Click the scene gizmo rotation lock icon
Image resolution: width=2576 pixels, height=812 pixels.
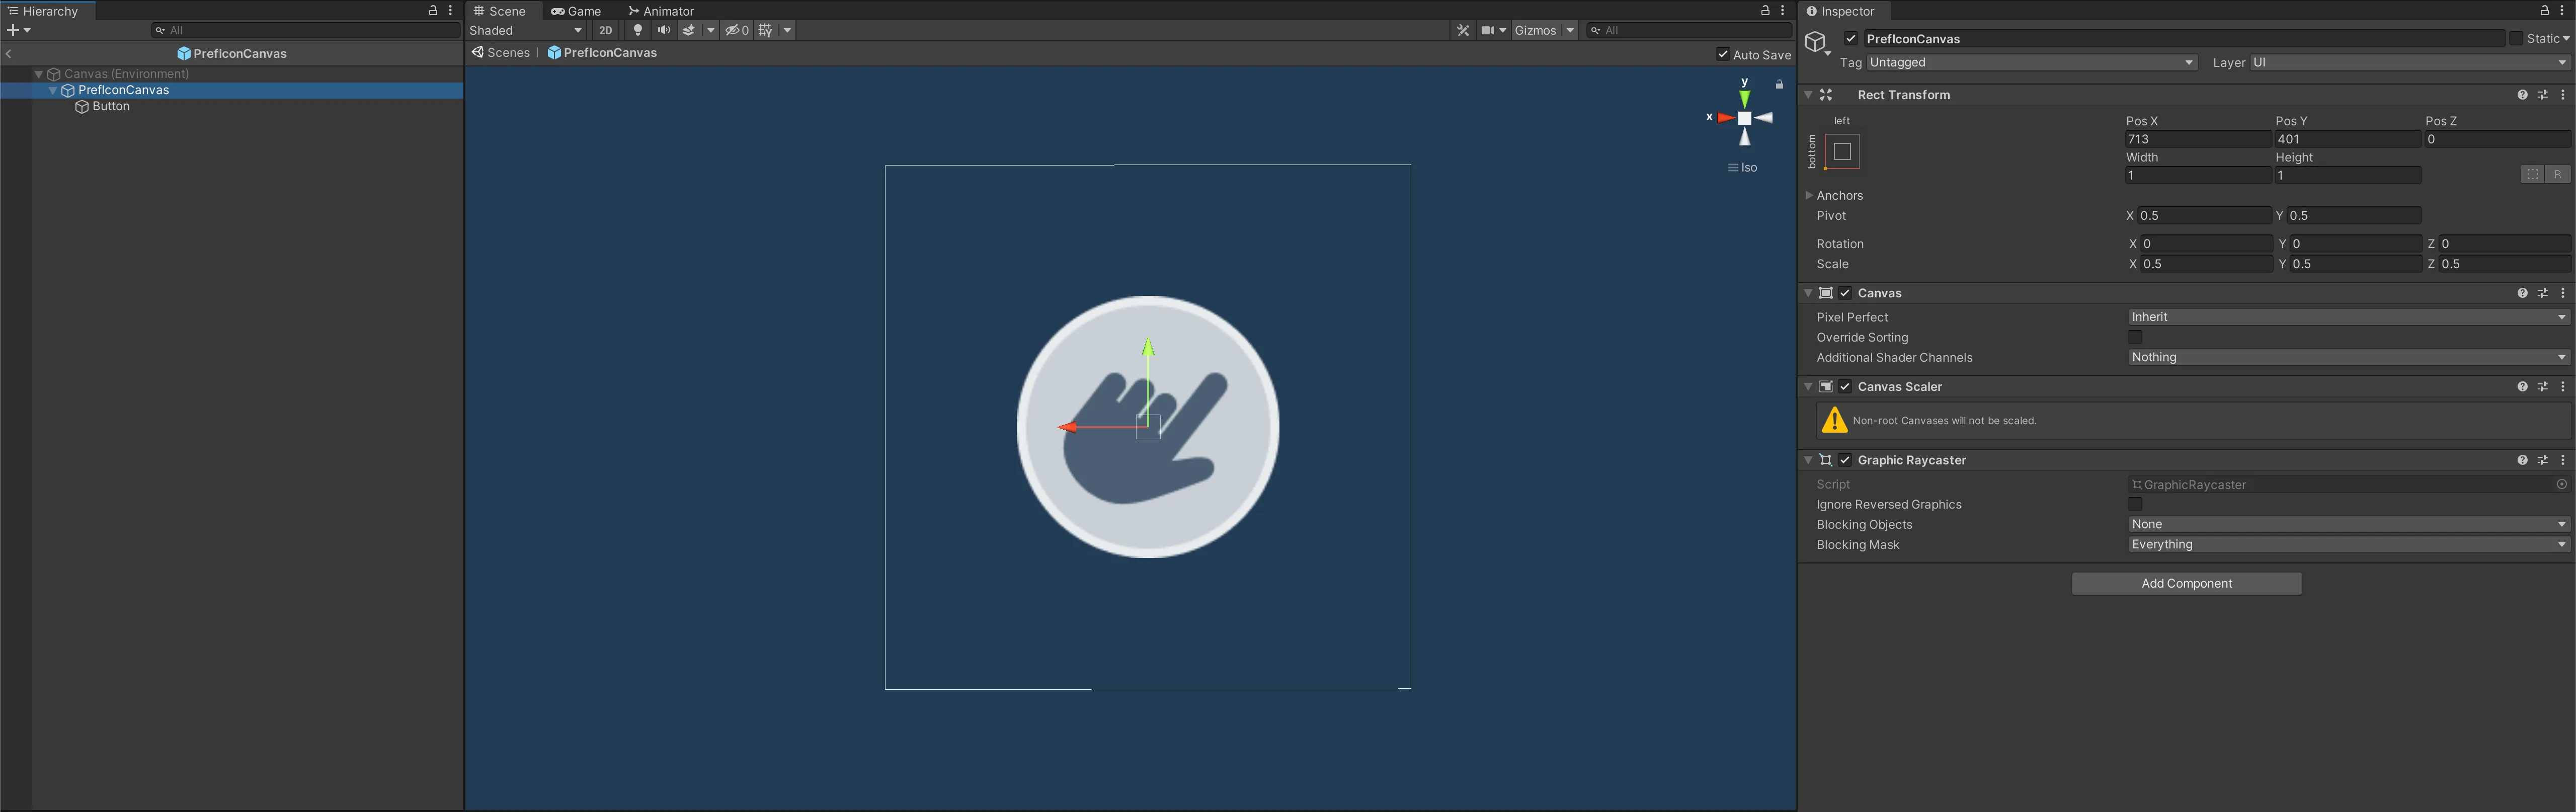coord(1779,84)
